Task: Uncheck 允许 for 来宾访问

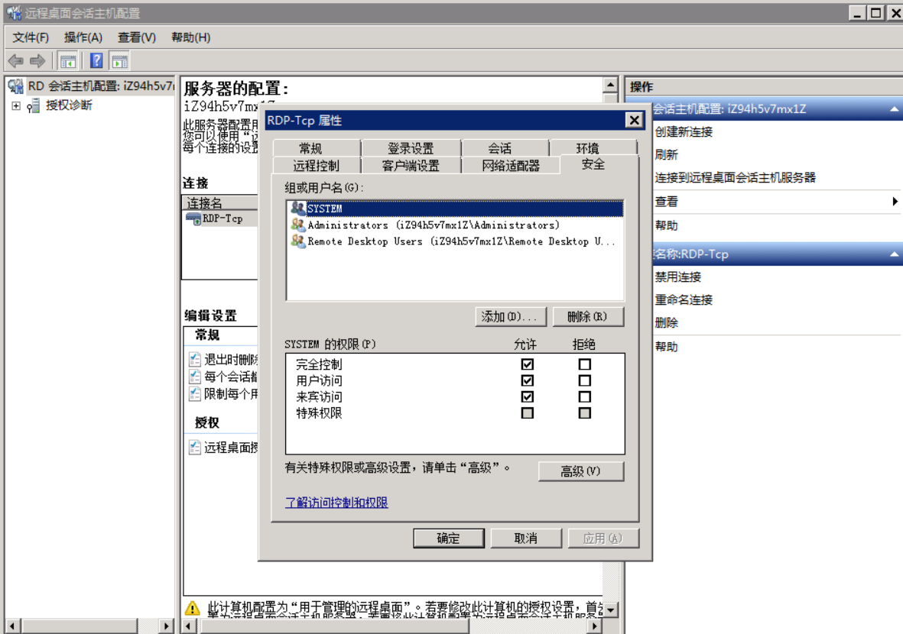Action: point(525,396)
